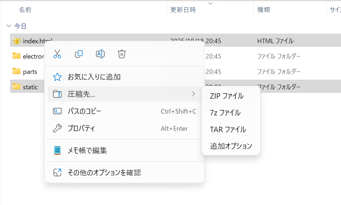Choose TAR ファイル in the submenu
This screenshot has width=341, height=205.
tap(231, 130)
